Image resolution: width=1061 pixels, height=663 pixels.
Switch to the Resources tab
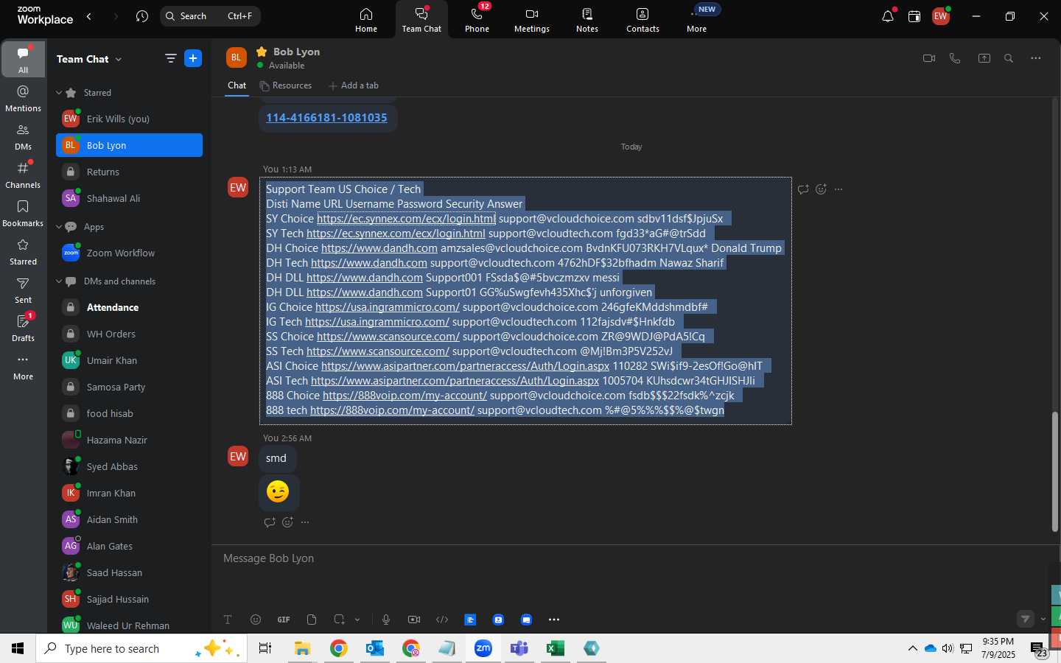(x=286, y=85)
